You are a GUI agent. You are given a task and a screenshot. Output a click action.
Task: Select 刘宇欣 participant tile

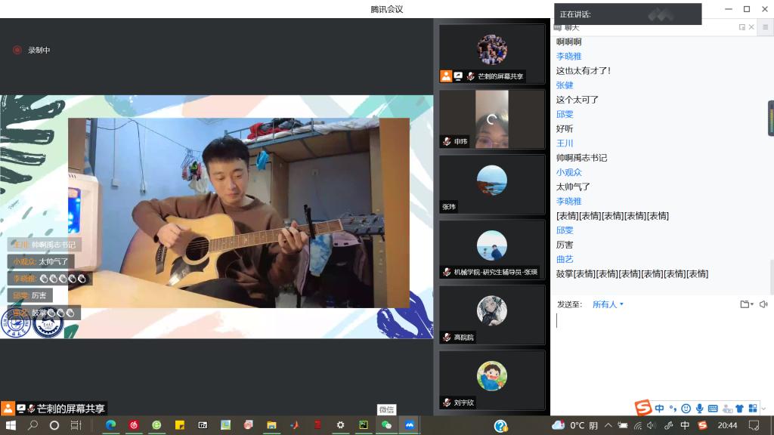point(491,379)
